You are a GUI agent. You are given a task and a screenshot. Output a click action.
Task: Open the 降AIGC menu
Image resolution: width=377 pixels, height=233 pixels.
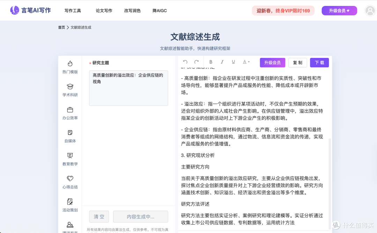coord(160,10)
